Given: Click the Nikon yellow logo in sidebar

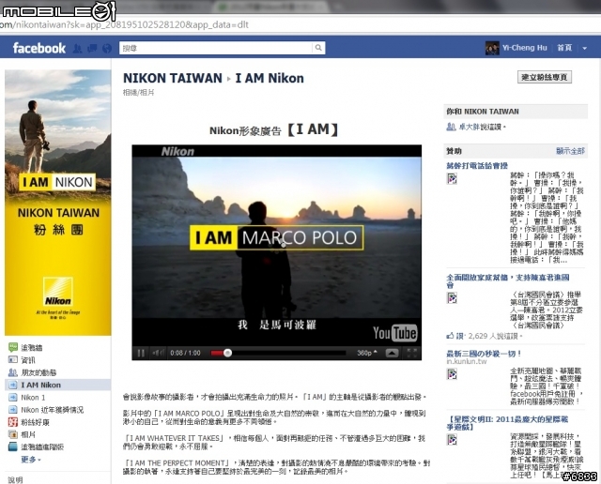Looking at the screenshot, I should click(58, 292).
